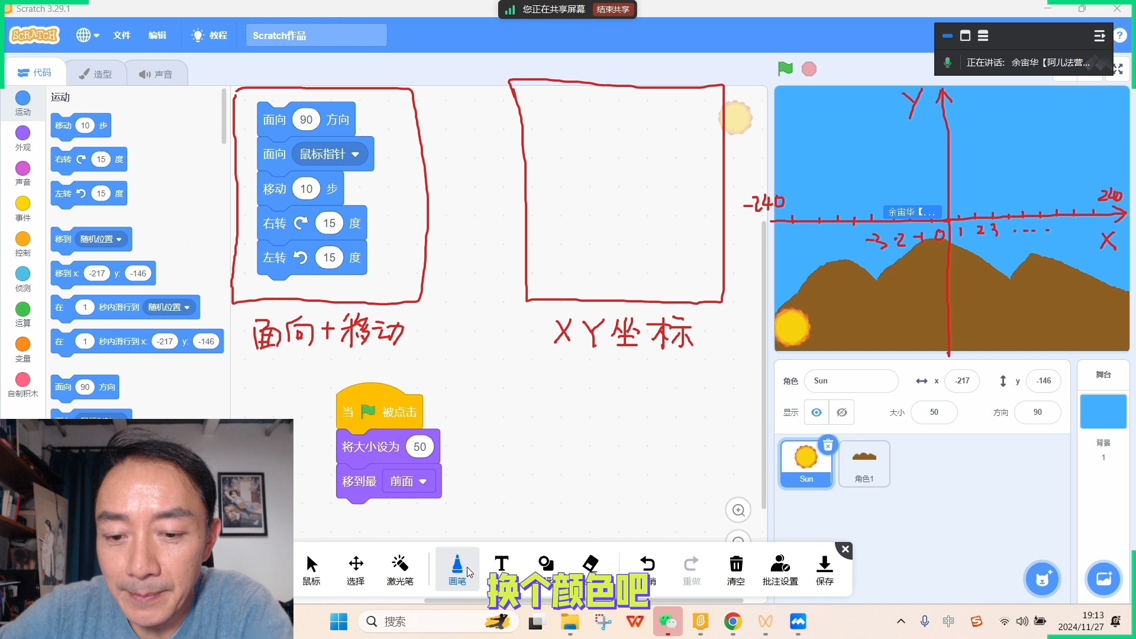
Task: Select the 角色1 sprite thumbnail
Action: (x=864, y=464)
